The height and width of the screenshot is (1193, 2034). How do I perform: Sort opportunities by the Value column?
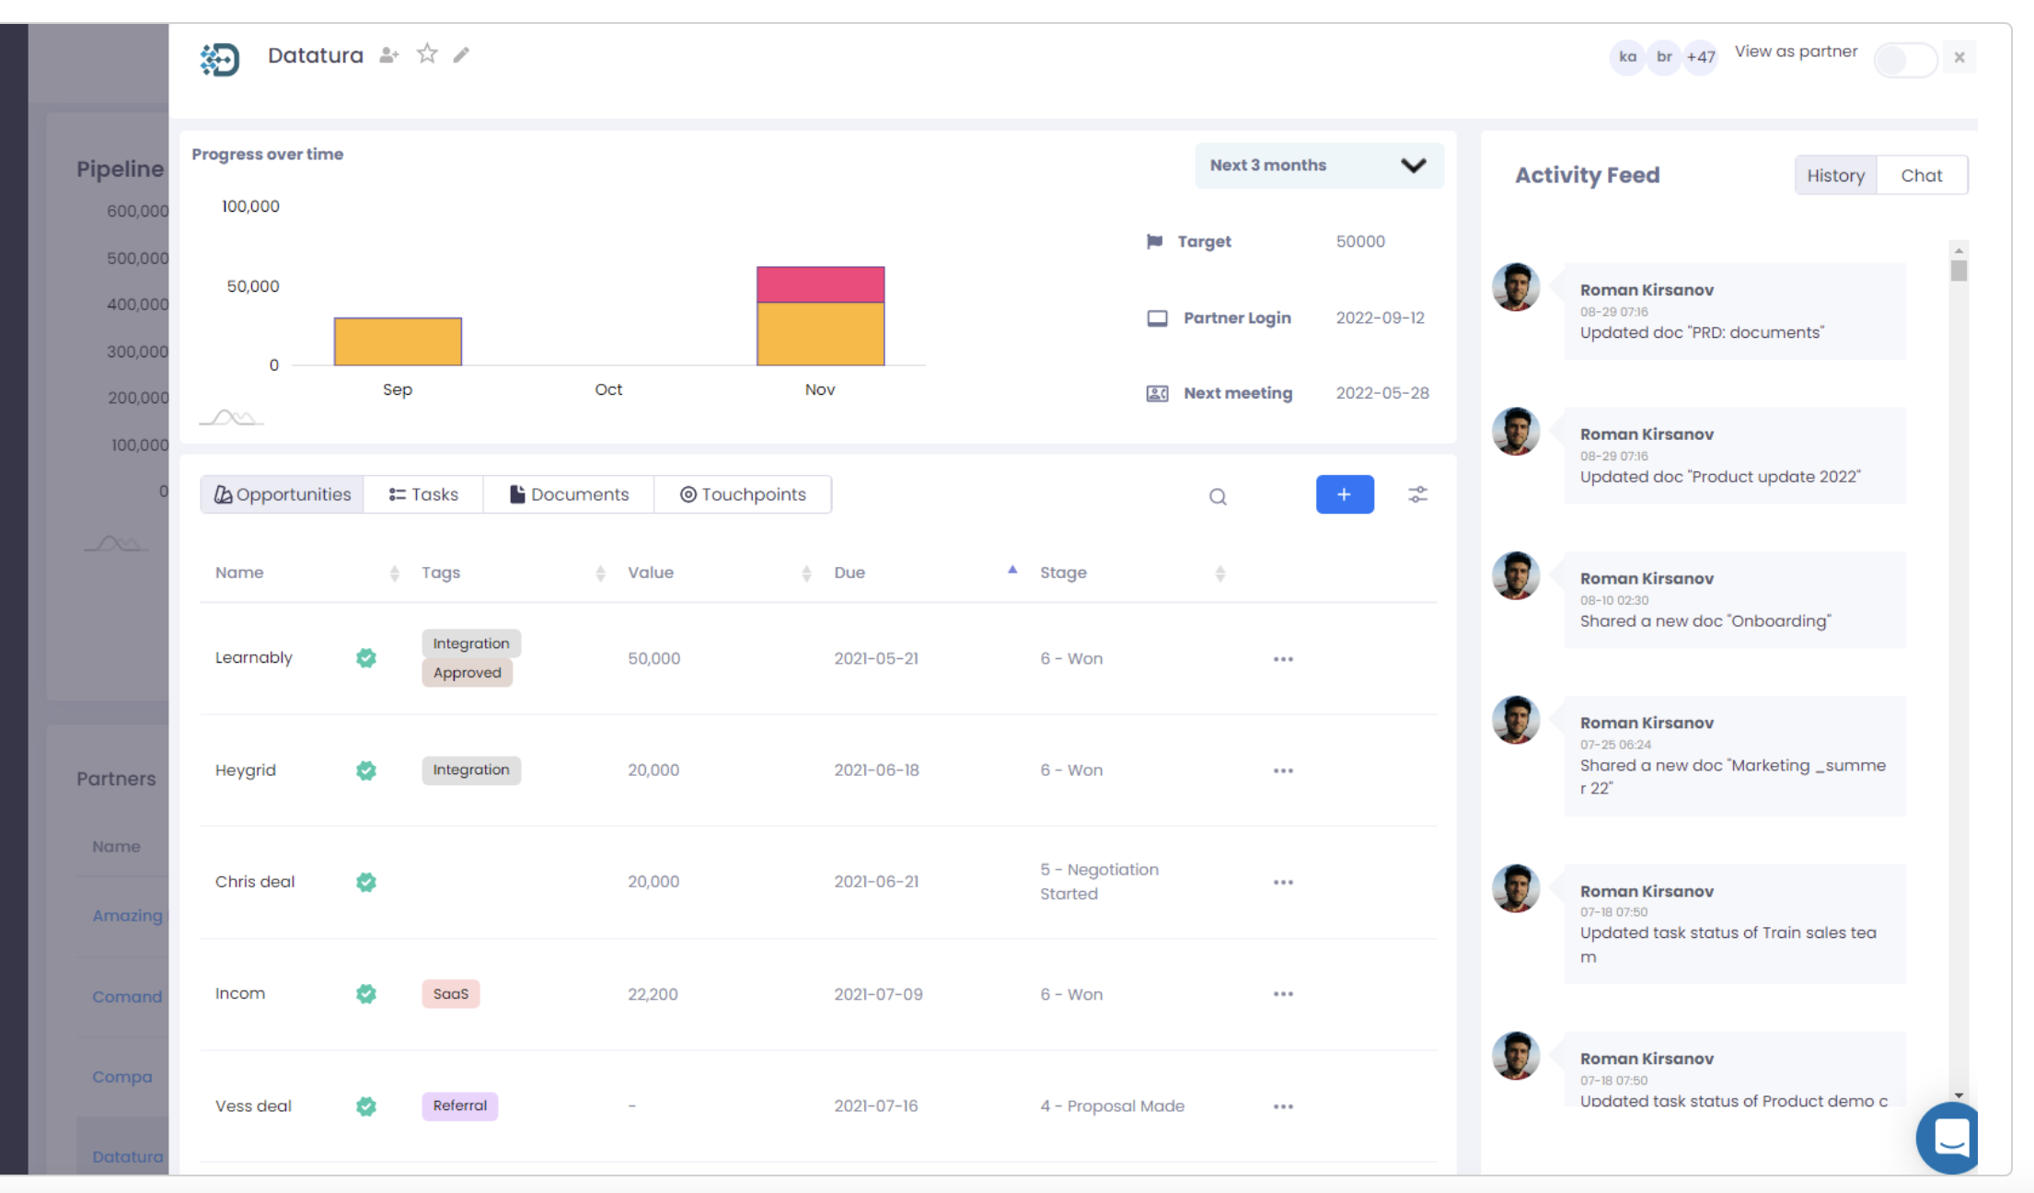[807, 573]
